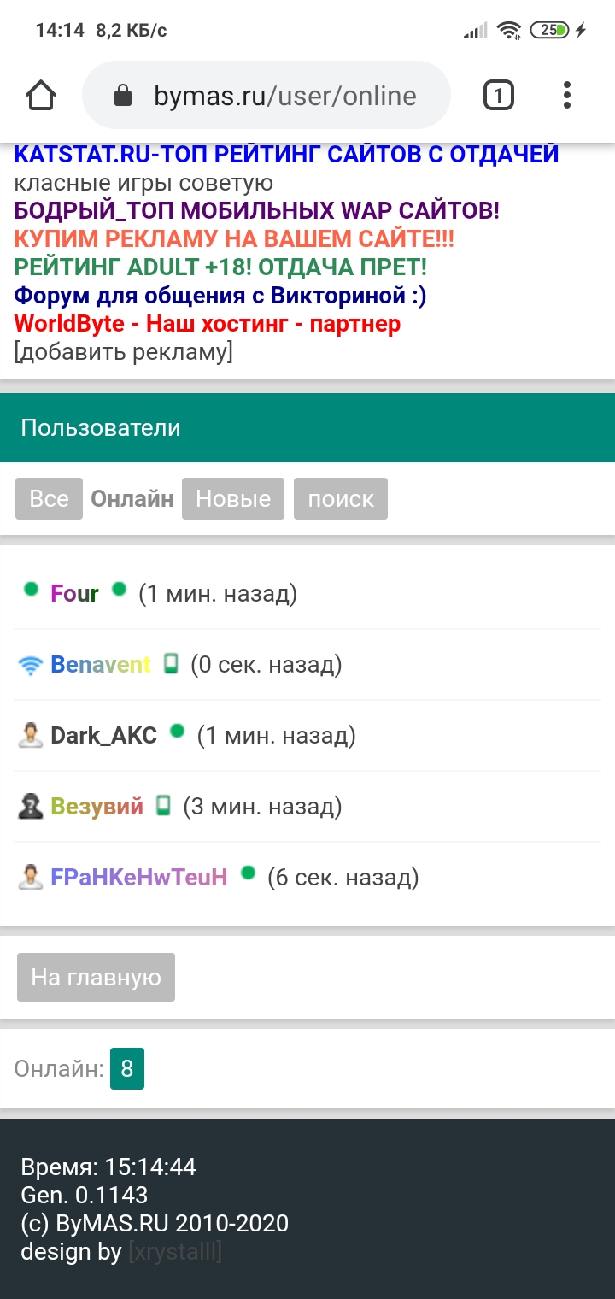Tap the Wi-Fi icon beside Benavent
The width and height of the screenshot is (615, 1299).
click(x=30, y=665)
